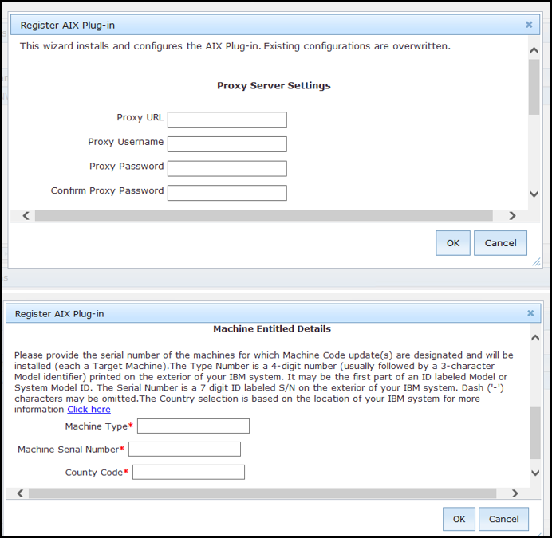
Task: Click scroll-left arrow in the machine details dialog
Action: (21, 493)
